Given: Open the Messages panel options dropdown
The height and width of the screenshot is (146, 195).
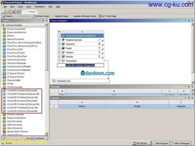Looking at the screenshot, I should [x=185, y=87].
